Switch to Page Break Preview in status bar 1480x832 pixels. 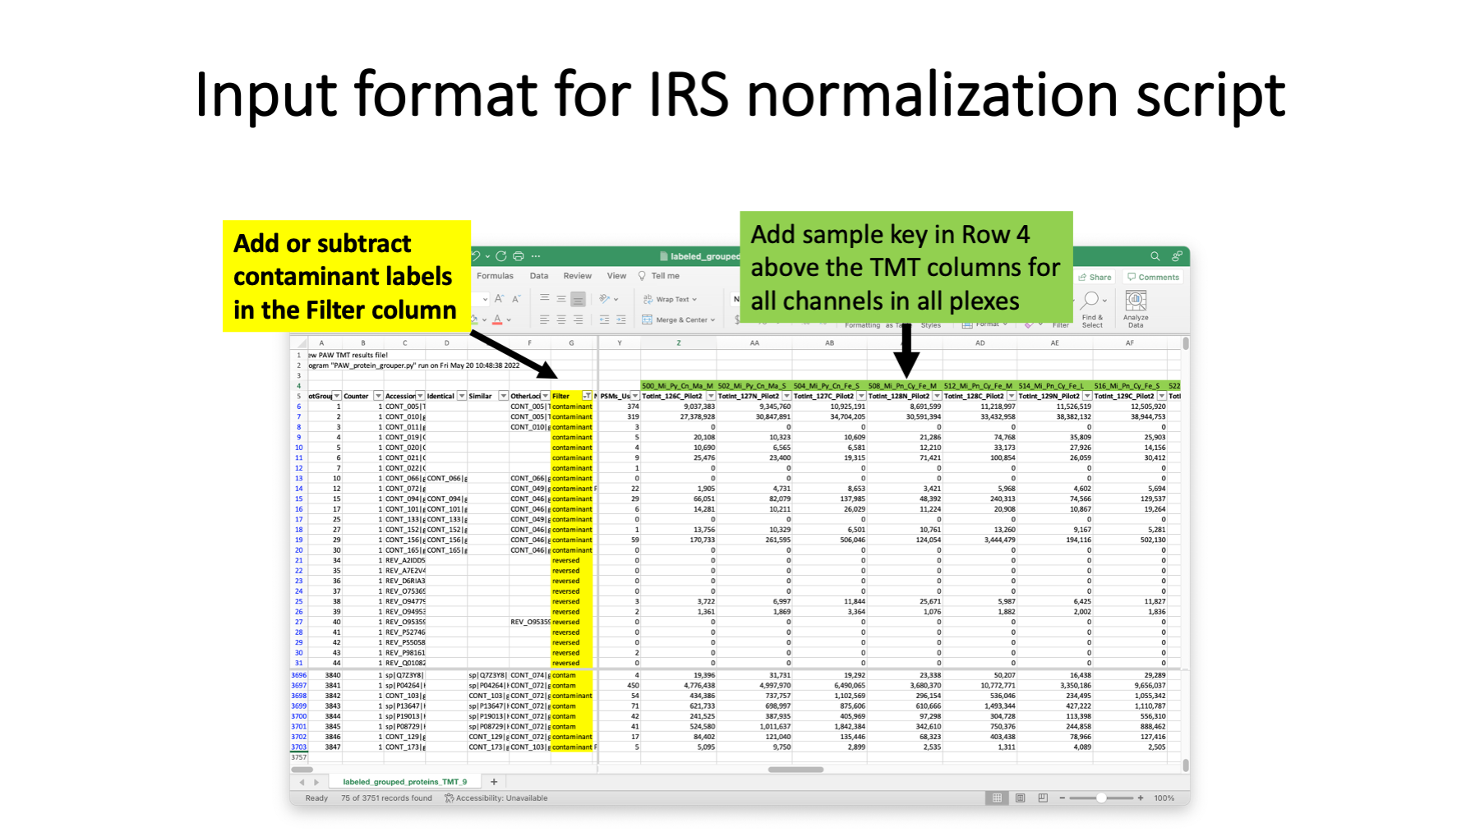pyautogui.click(x=1043, y=798)
